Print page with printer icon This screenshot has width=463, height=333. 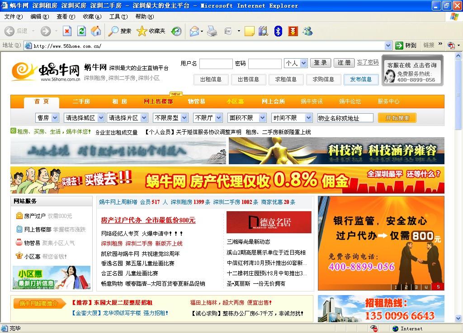(212, 31)
